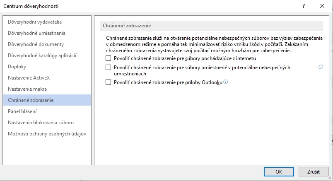
Task: Check protected view for Outlook attachments
Action: 109,82
